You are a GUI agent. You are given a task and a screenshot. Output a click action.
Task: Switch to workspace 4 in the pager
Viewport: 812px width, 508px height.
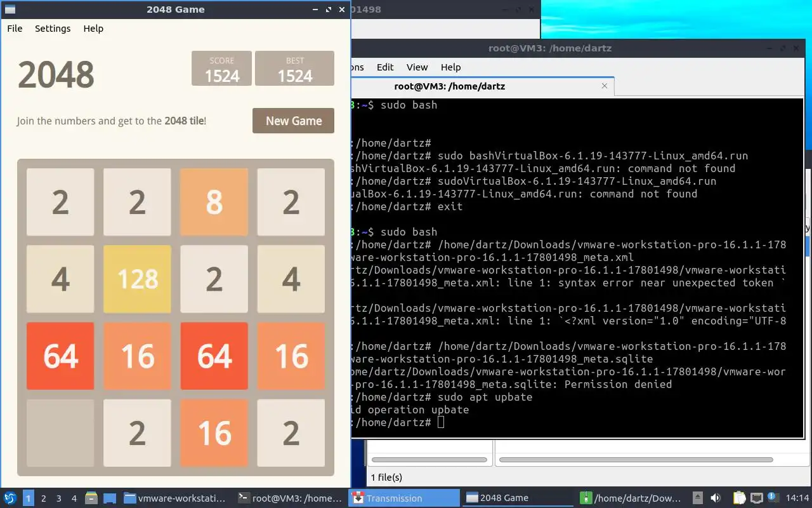pos(74,498)
